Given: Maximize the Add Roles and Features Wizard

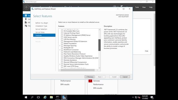Looking at the screenshot, I should [x=123, y=9].
